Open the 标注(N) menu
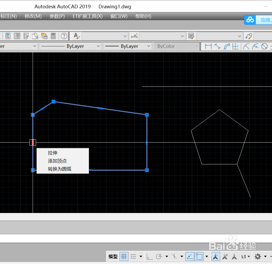This screenshot has width=272, height=264. pyautogui.click(x=8, y=16)
